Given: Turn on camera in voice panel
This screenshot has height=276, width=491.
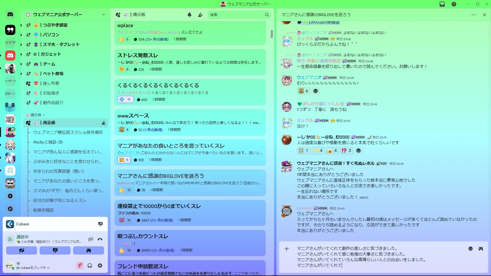Looking at the screenshot, I should [x=21, y=250].
